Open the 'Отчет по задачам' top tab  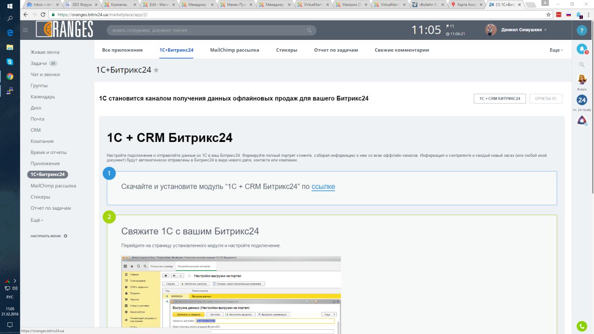pyautogui.click(x=336, y=50)
